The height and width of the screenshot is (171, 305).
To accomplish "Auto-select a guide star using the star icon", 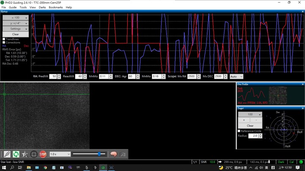I will coord(25,155).
